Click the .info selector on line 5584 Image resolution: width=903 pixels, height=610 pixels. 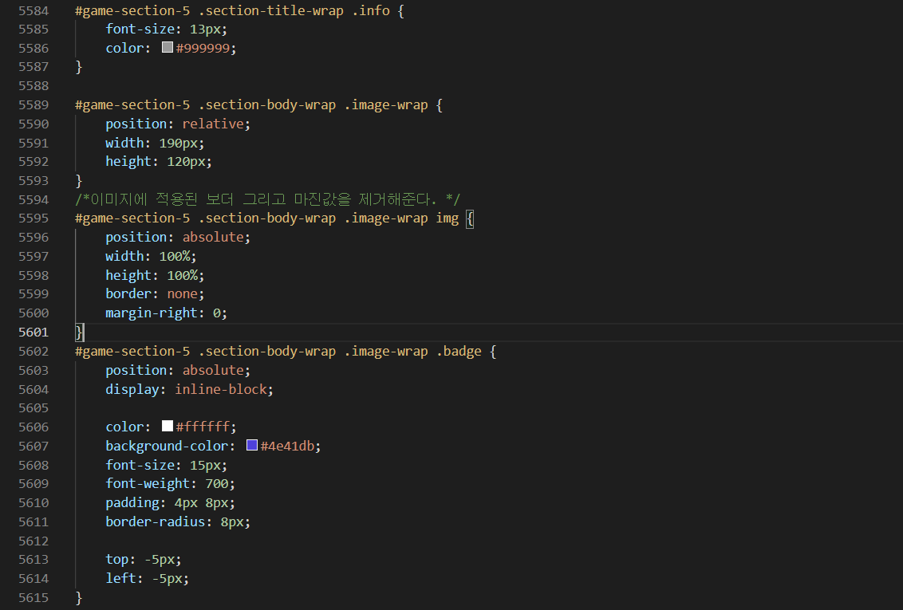tap(371, 10)
